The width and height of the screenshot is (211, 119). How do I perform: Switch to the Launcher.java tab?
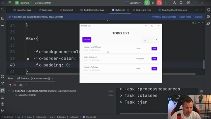[x=22, y=10]
